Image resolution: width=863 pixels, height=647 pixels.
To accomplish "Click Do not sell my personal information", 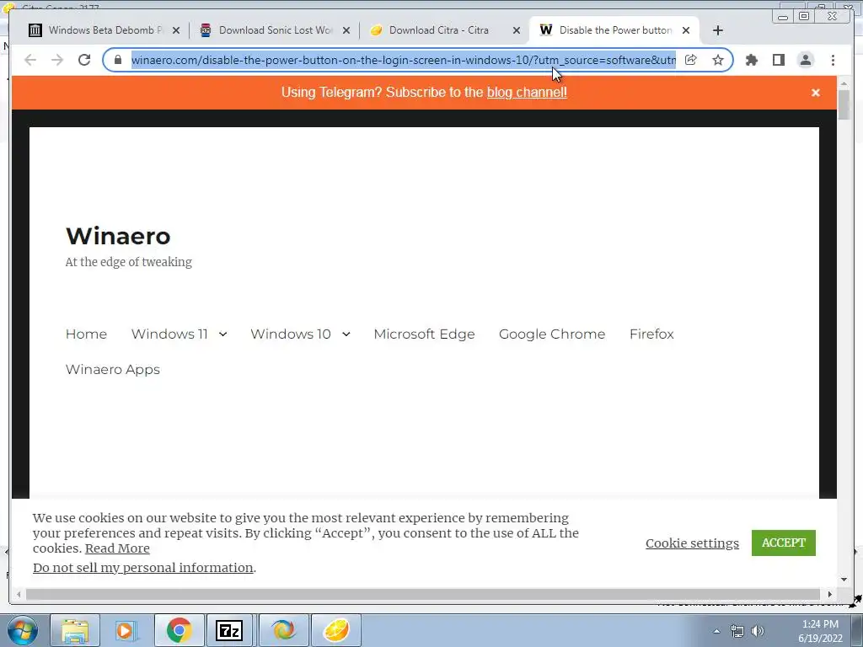I will pos(143,568).
